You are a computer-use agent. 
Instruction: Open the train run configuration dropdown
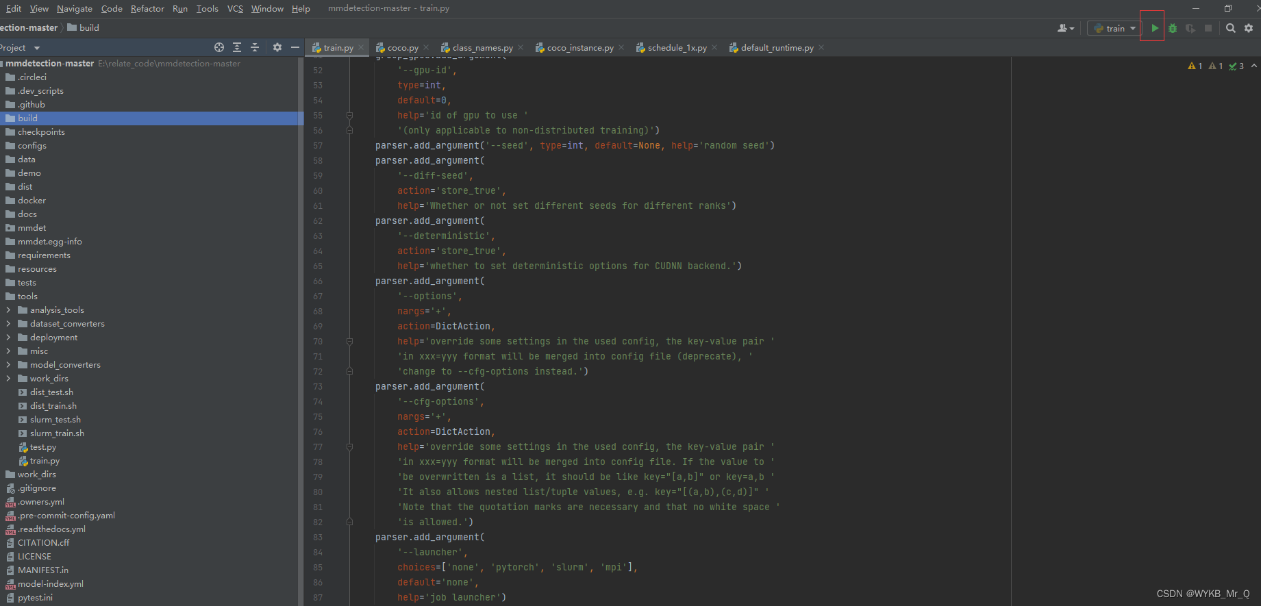pos(1114,28)
